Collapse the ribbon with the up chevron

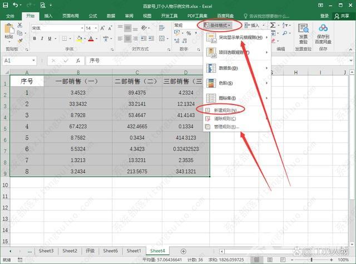tap(351, 49)
